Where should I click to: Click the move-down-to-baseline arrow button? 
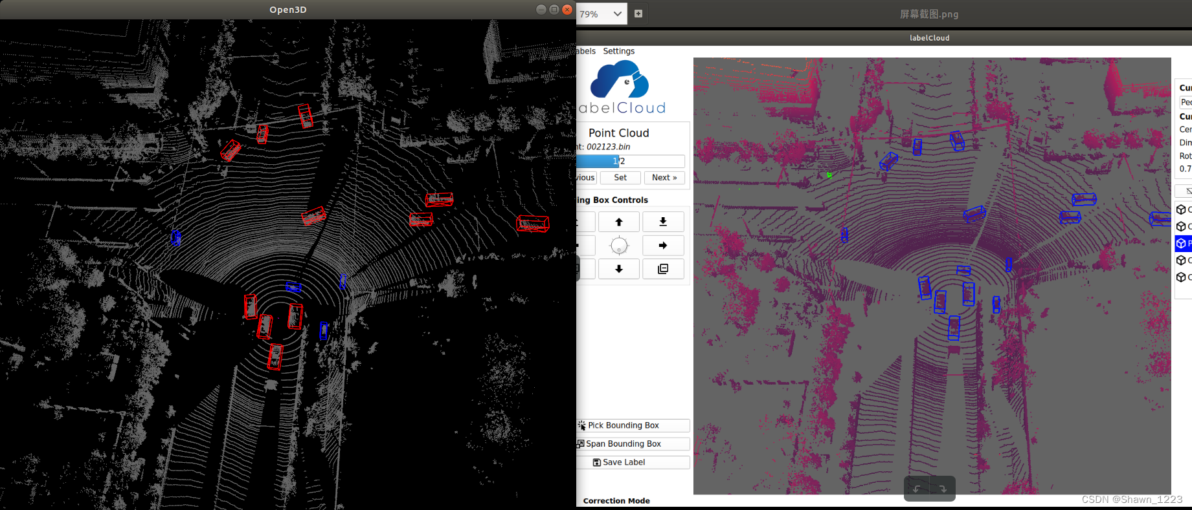pos(662,222)
